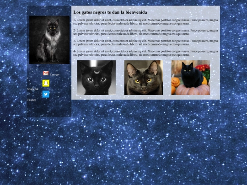Click the blue Twitter bird icon
The width and height of the screenshot is (247, 185).
point(46,94)
